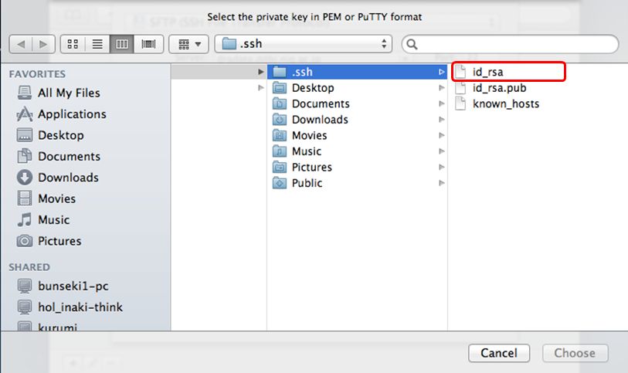Click the back navigation arrow
This screenshot has height=373, width=628.
21,44
